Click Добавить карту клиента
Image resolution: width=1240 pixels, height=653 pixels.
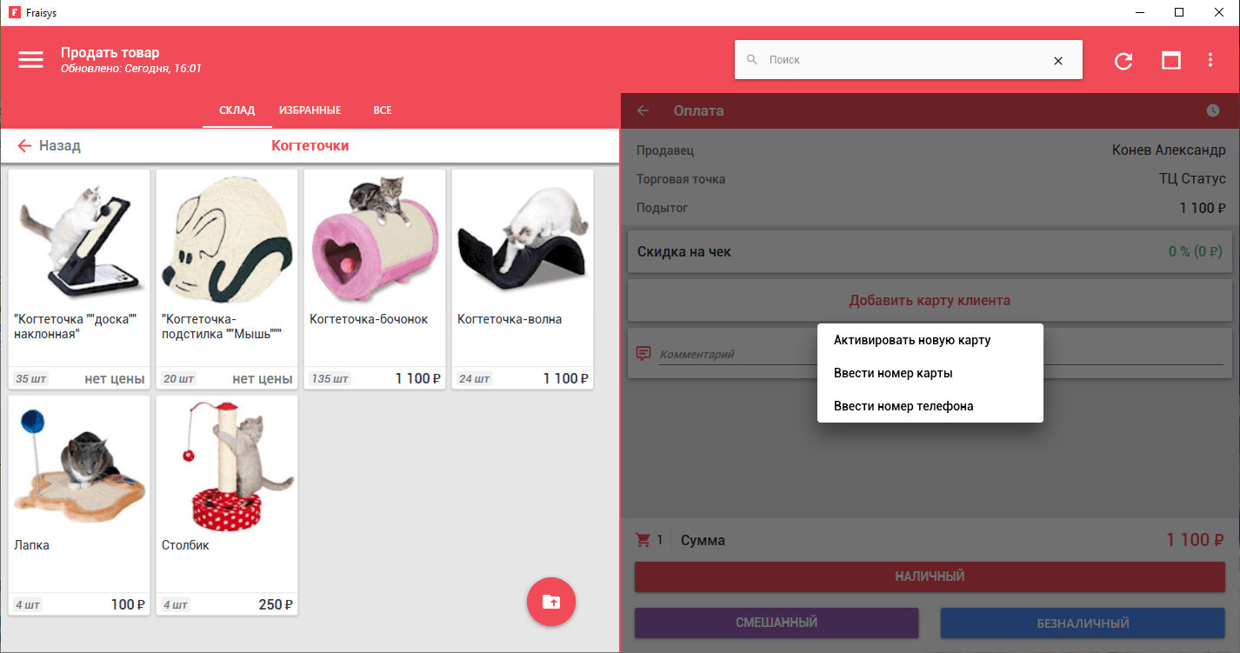pos(930,301)
